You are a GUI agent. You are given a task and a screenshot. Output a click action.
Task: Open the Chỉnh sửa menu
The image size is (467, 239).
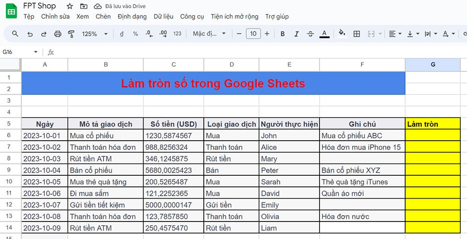click(55, 17)
